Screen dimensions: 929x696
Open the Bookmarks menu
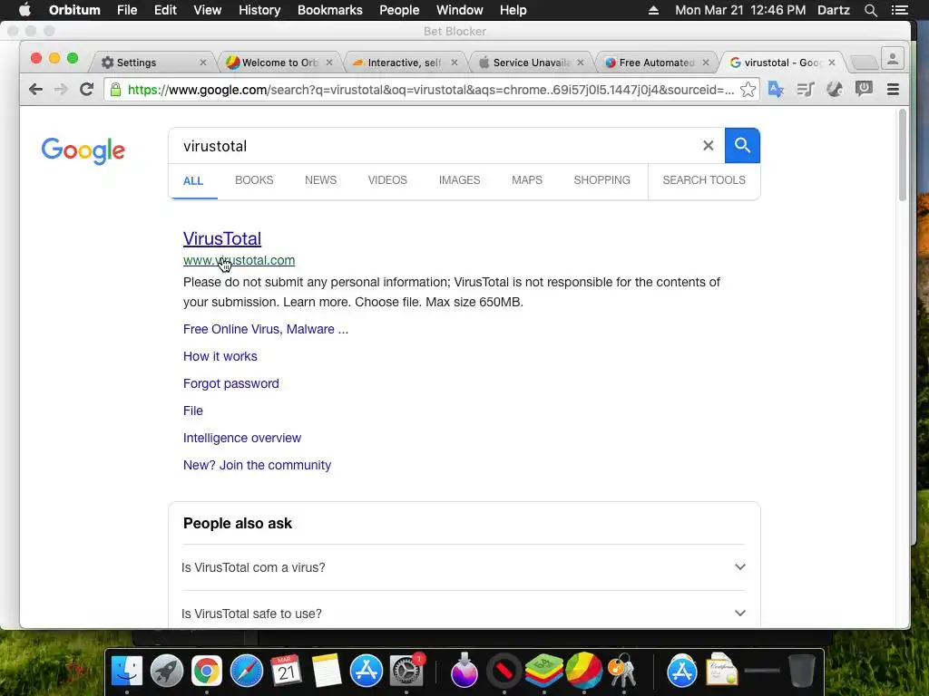pyautogui.click(x=329, y=10)
